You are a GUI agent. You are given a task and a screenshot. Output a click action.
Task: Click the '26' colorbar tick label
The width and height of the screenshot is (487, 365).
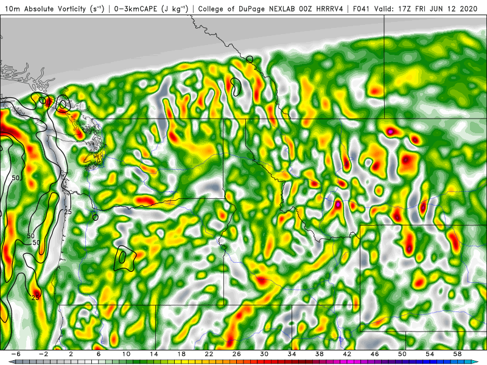tap(237, 354)
